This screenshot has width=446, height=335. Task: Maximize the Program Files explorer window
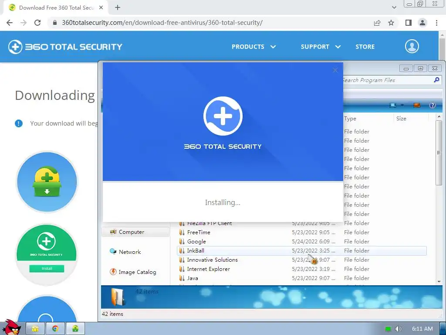click(420, 68)
